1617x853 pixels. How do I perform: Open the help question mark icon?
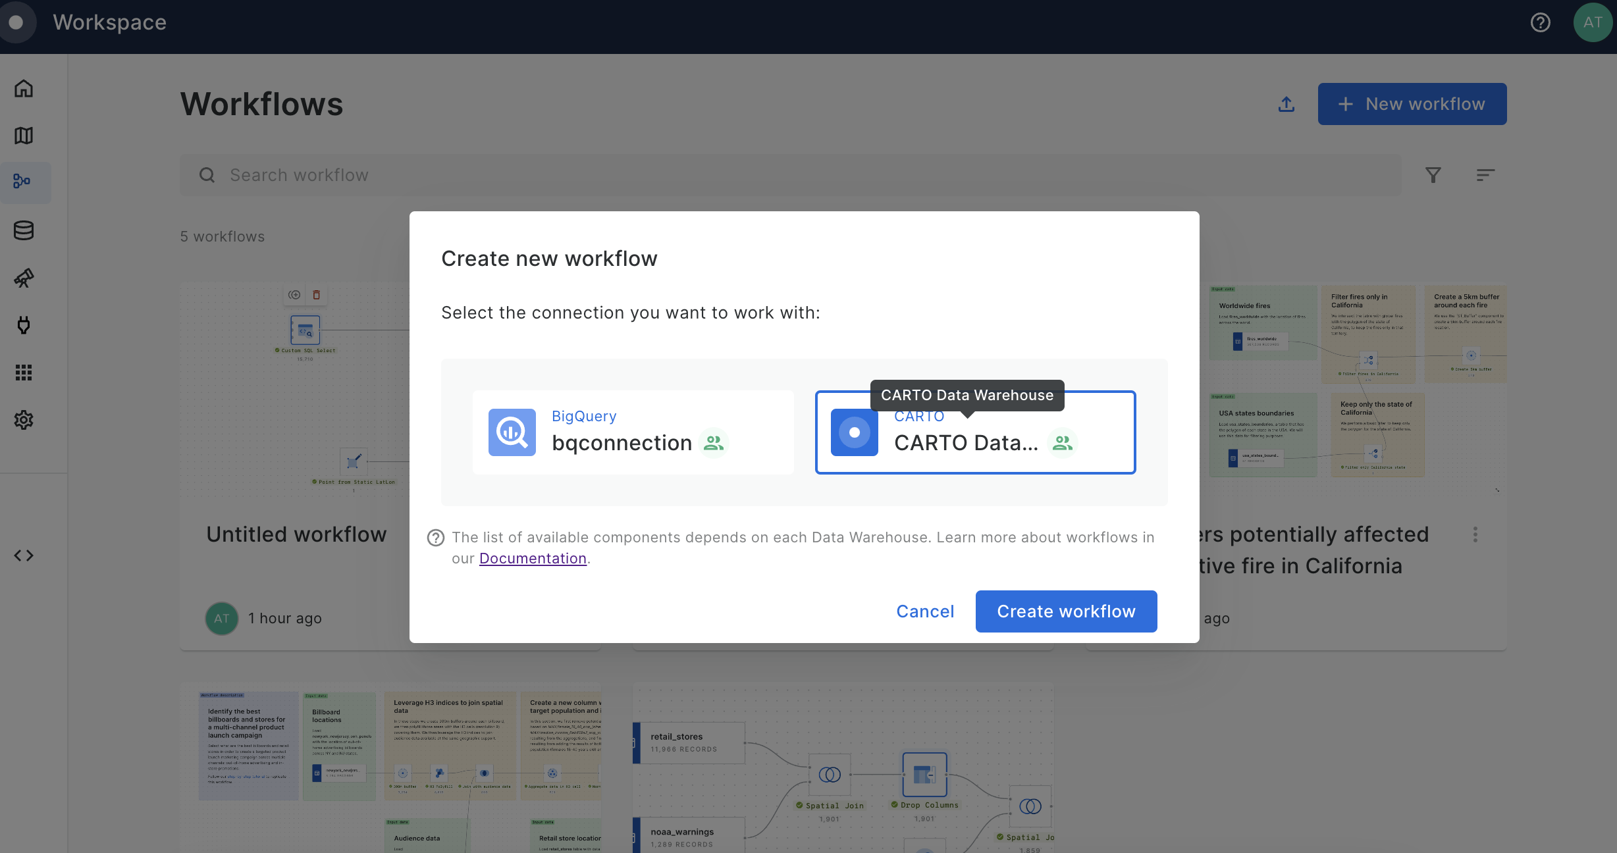[x=1540, y=22]
